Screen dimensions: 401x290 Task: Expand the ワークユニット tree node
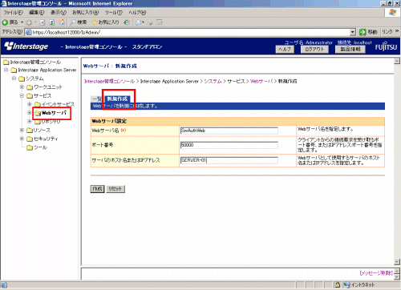22,87
